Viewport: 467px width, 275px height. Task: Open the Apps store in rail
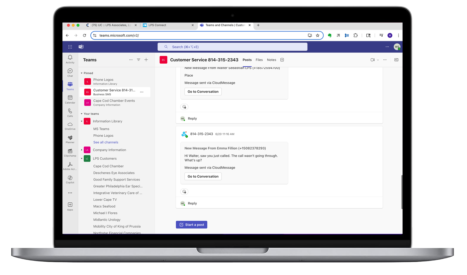click(x=70, y=206)
